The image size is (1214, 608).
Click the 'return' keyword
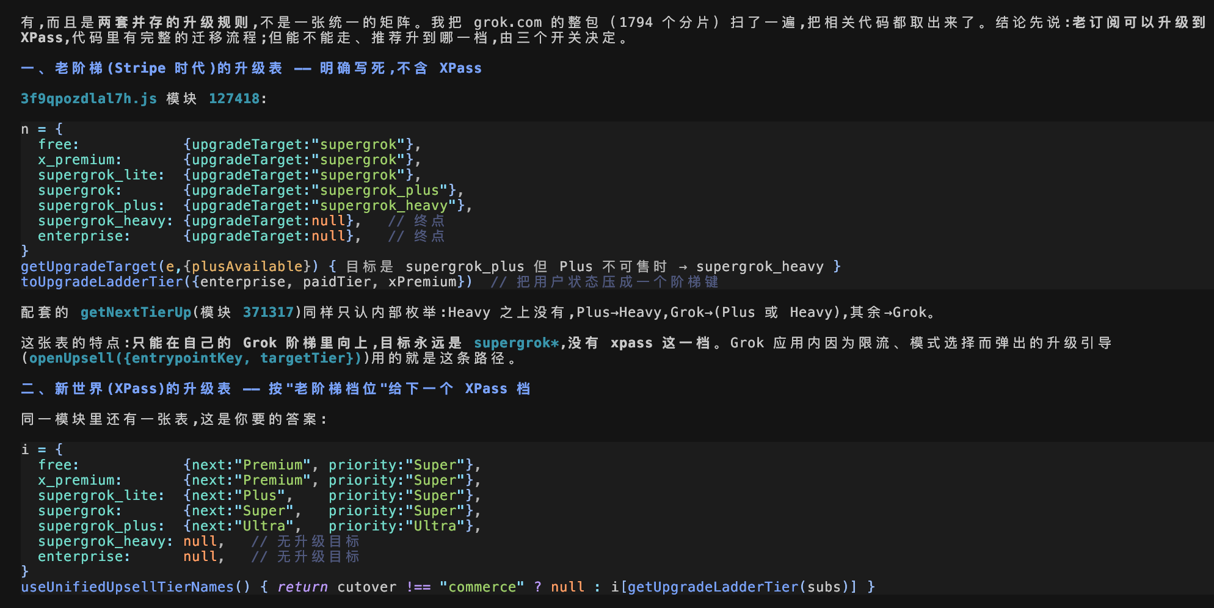[303, 587]
